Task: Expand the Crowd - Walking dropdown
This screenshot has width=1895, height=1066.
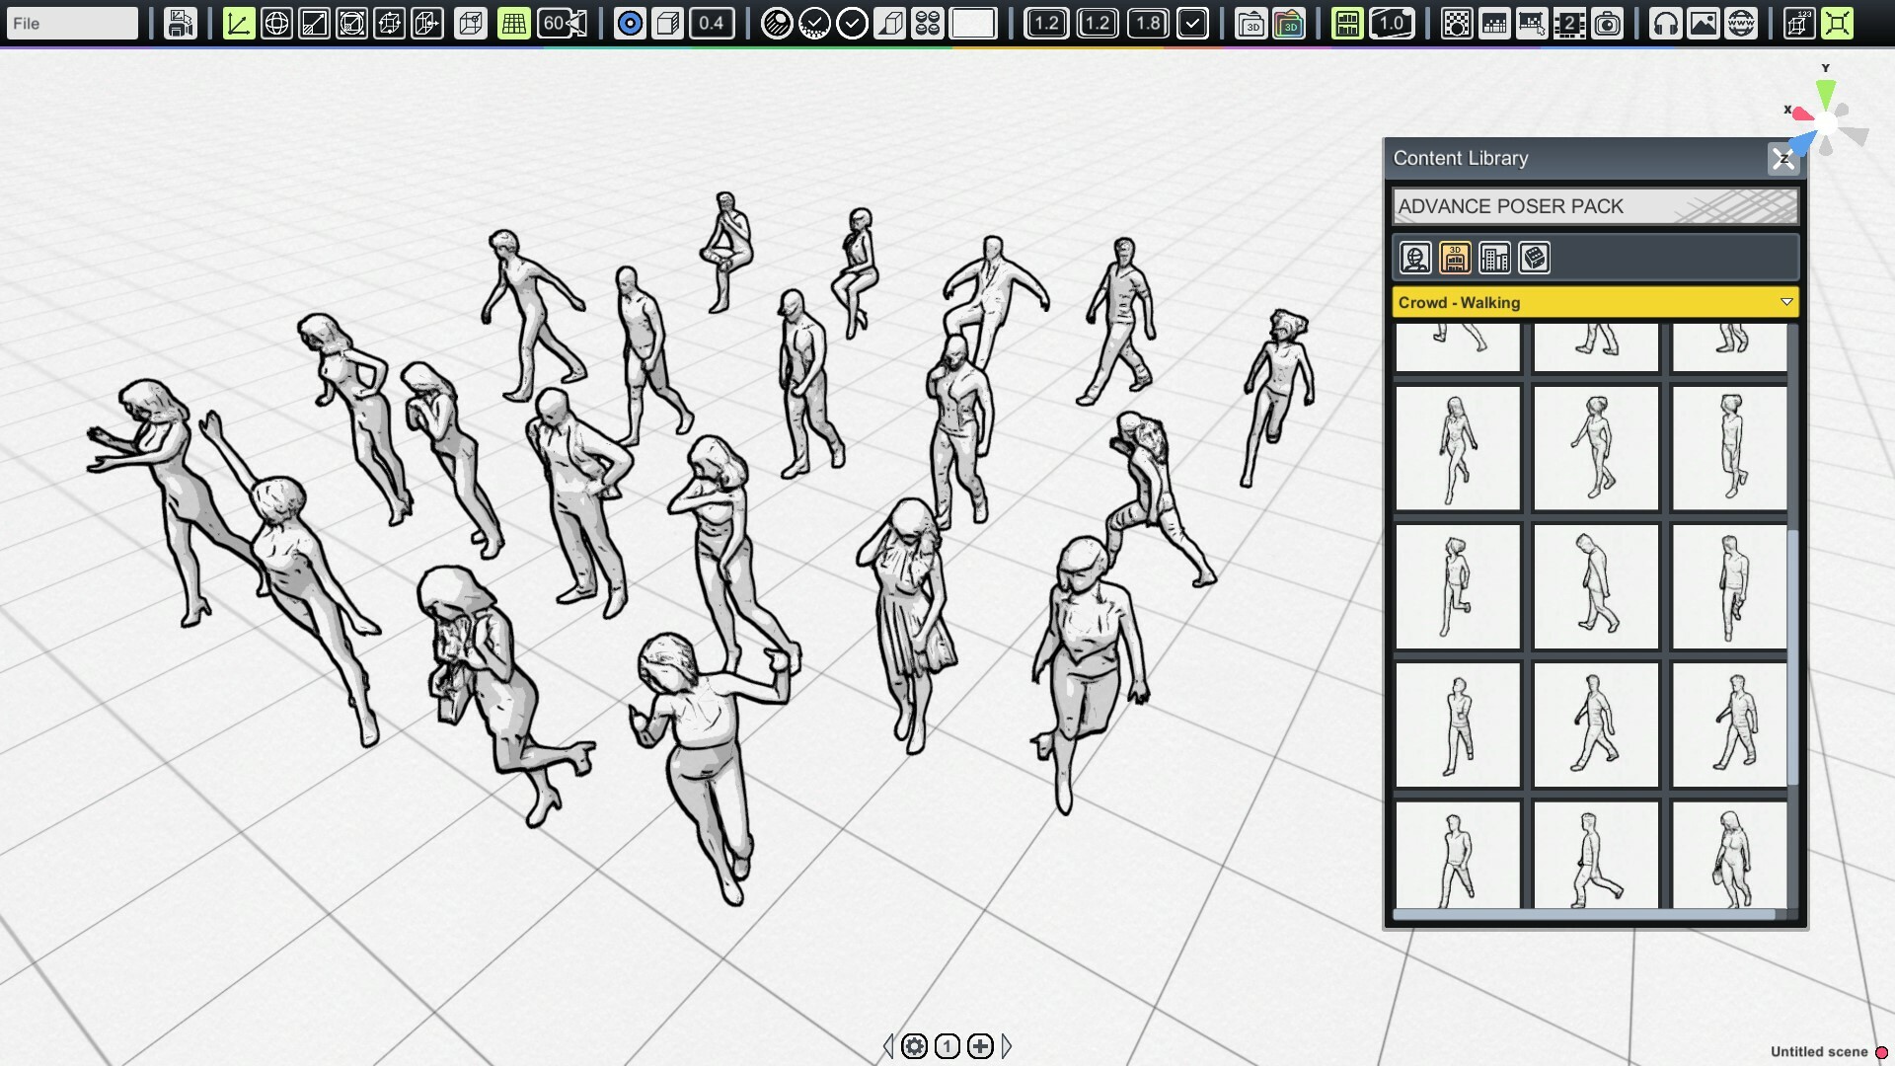Action: point(1785,302)
